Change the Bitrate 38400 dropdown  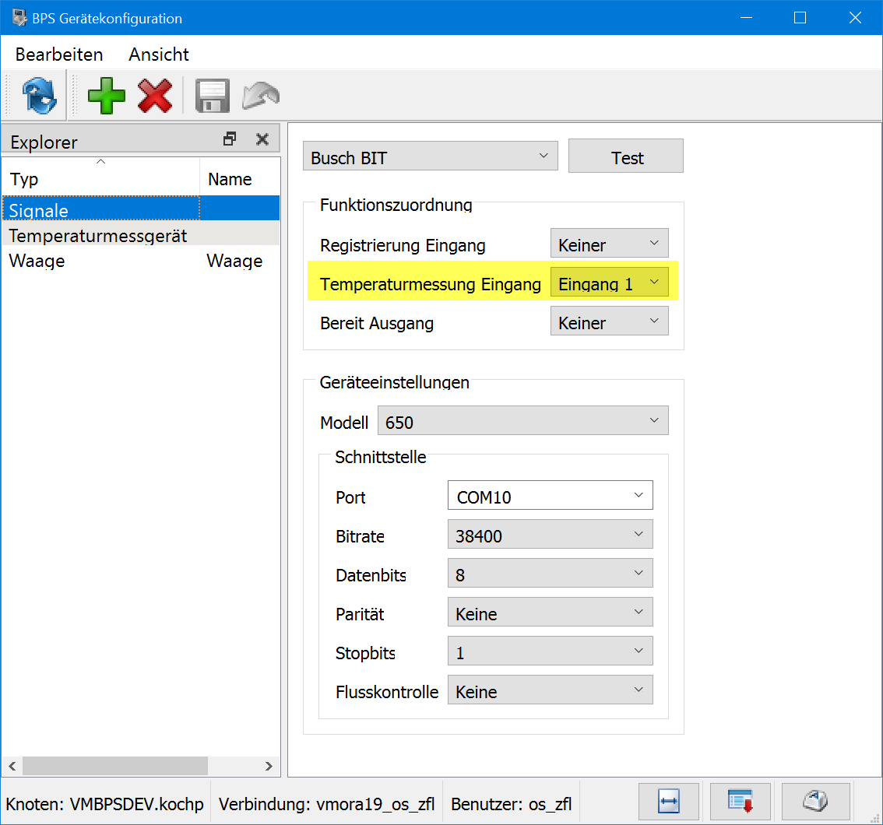click(x=550, y=535)
